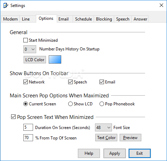The image size is (167, 161).
Task: Open the Blocking tab
Action: point(104,19)
